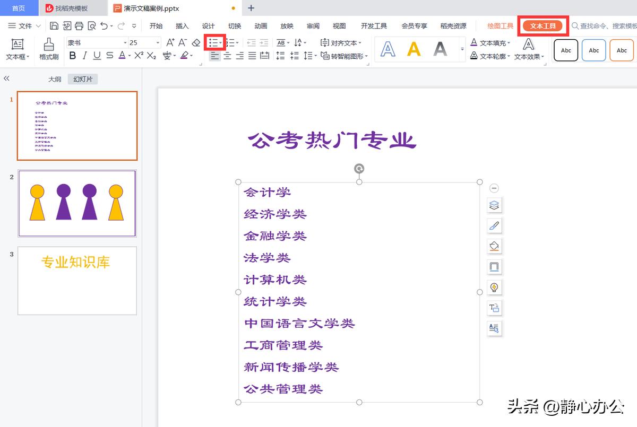Screen dimensions: 637x427
Task: Select slide 2 thumbnail in the panel
Action: click(x=77, y=203)
